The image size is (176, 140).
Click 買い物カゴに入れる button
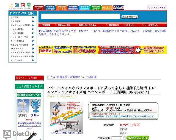(138, 138)
